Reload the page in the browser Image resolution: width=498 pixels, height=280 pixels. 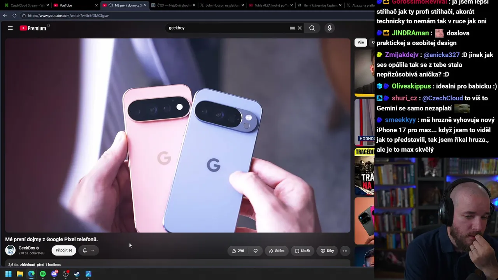[x=14, y=16]
